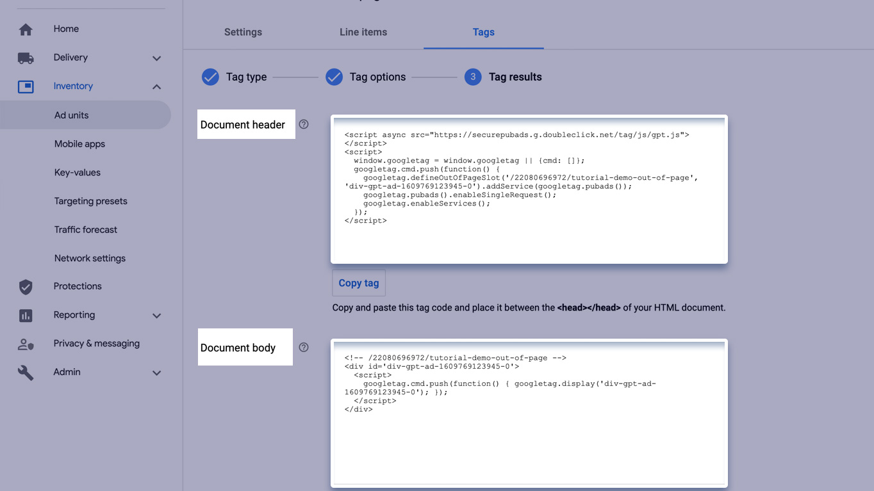Click the Document body label
This screenshot has height=491, width=874.
[238, 348]
